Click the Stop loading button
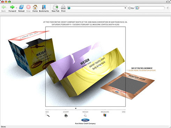Screen dimensions: 171x128 point(28,8)
